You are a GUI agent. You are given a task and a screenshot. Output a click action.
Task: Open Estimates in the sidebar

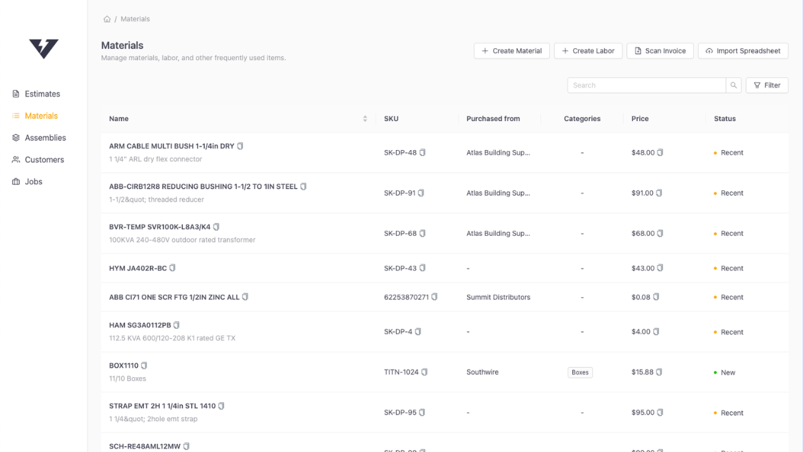[x=42, y=94]
